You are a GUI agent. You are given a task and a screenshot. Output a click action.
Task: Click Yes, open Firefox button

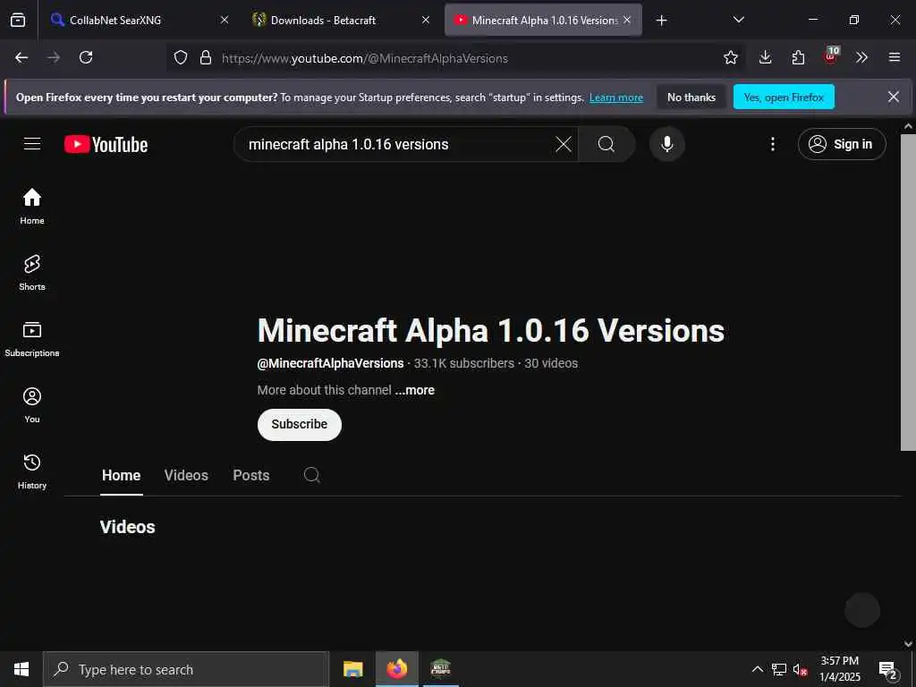pos(784,98)
